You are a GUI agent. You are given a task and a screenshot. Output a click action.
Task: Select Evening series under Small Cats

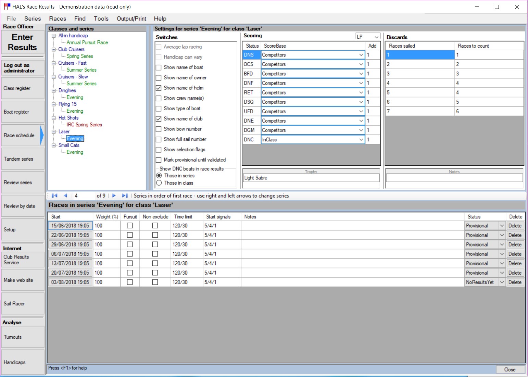[x=75, y=152]
